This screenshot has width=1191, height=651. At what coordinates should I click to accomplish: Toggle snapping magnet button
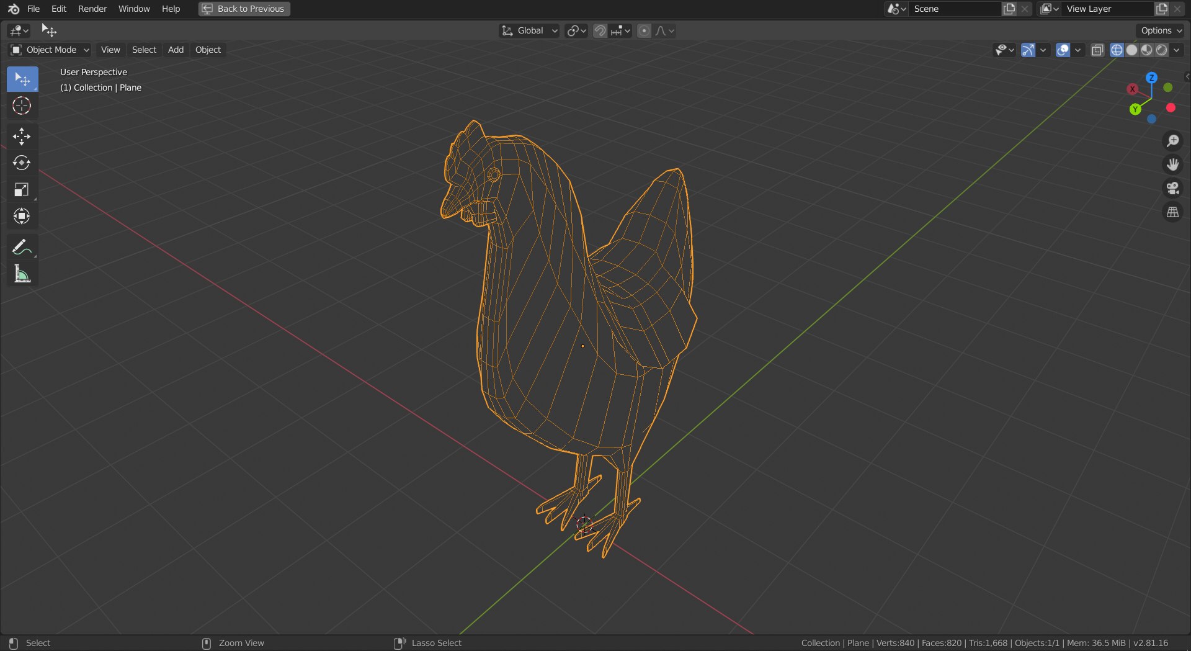point(600,30)
